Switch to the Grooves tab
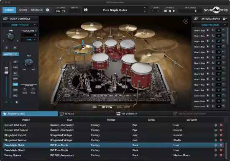 [37, 10]
